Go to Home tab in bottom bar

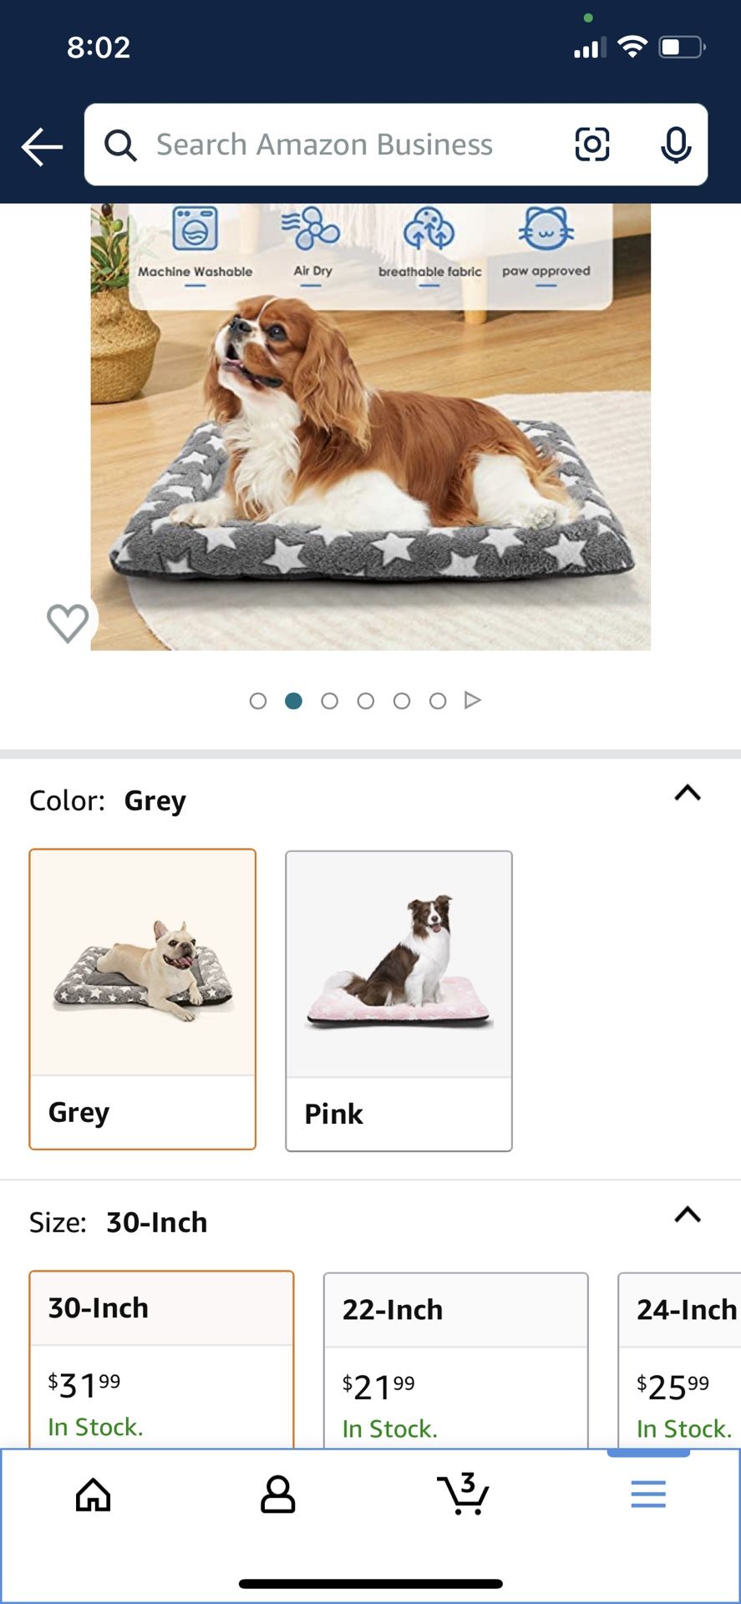click(x=93, y=1495)
